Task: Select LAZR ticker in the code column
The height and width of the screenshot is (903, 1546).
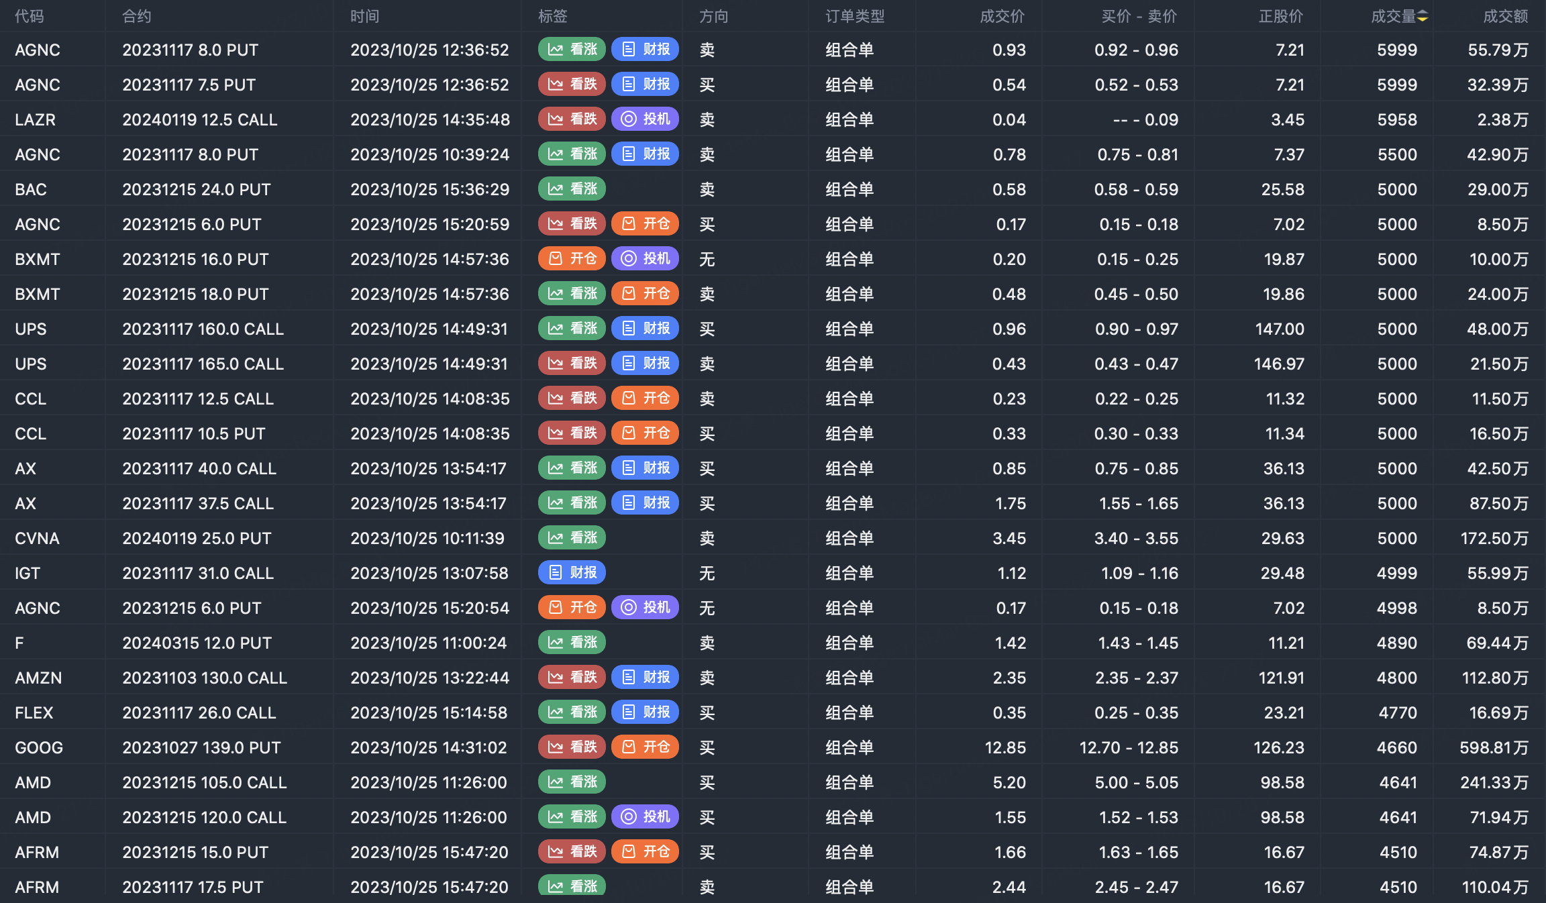Action: click(x=36, y=119)
